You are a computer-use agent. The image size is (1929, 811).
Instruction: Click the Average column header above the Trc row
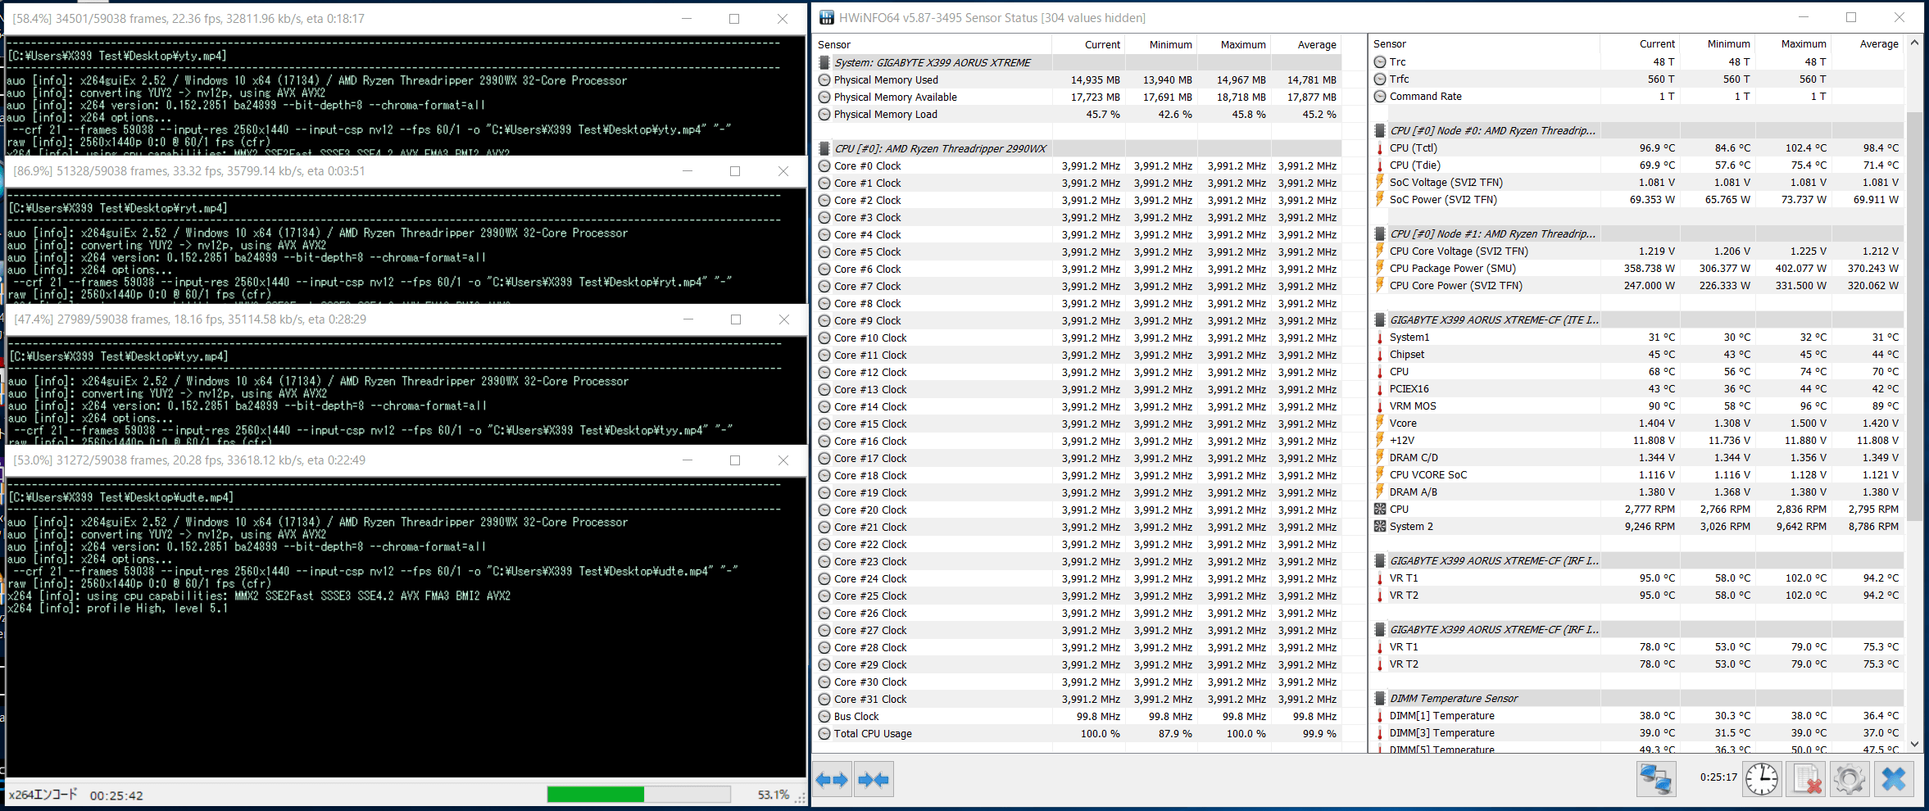click(x=1868, y=44)
